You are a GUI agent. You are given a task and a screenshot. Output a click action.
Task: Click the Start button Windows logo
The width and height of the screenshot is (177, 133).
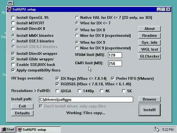pyautogui.click(x=4, y=129)
